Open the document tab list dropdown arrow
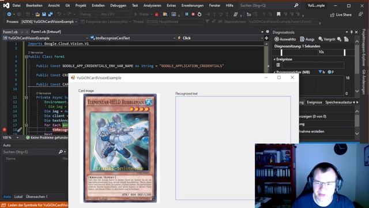Screen dimensions: 369x208 (x=262, y=32)
